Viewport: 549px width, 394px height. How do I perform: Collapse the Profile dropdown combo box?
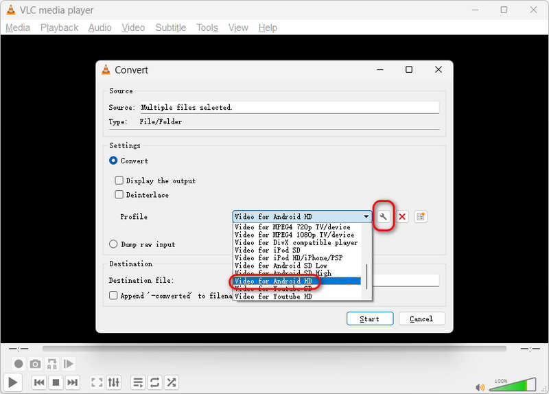[x=302, y=216]
